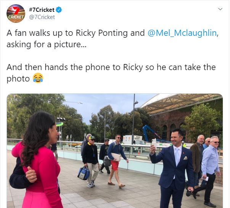This screenshot has width=230, height=208.
Task: Visit the @7Cricket handle
Action: (x=42, y=17)
